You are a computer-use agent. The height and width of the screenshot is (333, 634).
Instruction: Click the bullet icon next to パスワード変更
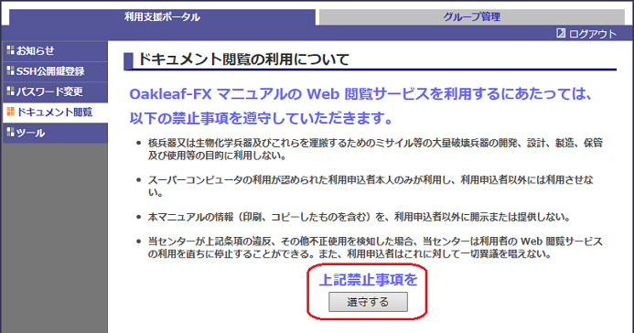point(10,91)
